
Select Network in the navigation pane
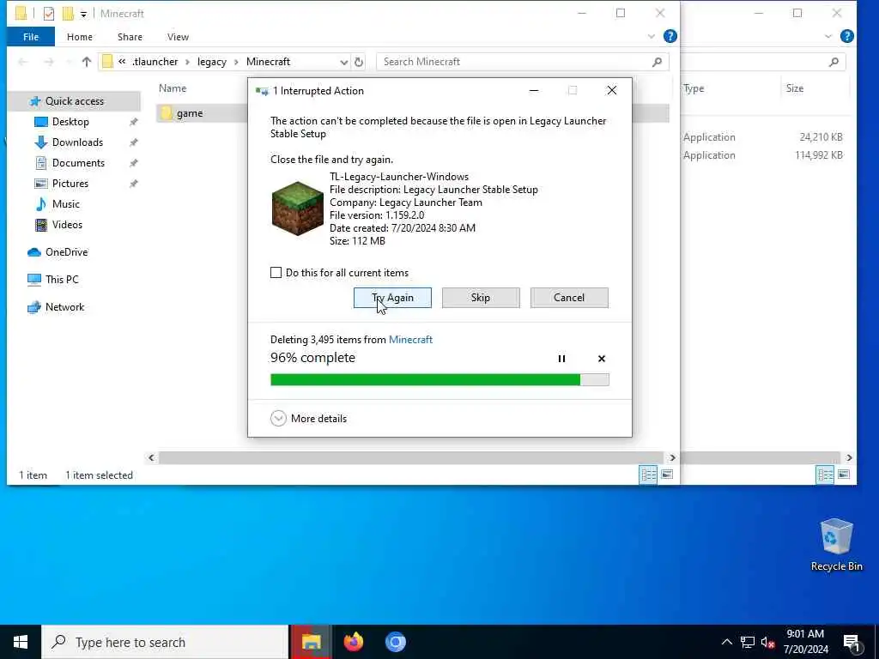click(x=64, y=307)
